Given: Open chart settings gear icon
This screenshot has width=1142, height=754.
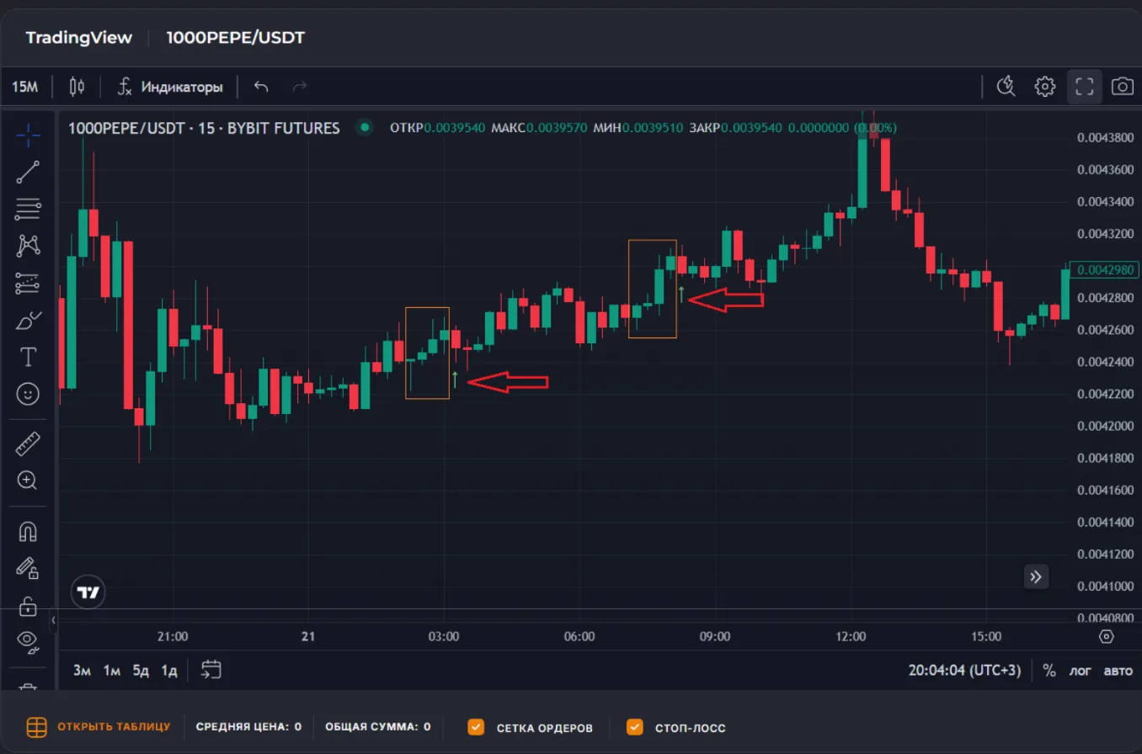Looking at the screenshot, I should pos(1045,86).
